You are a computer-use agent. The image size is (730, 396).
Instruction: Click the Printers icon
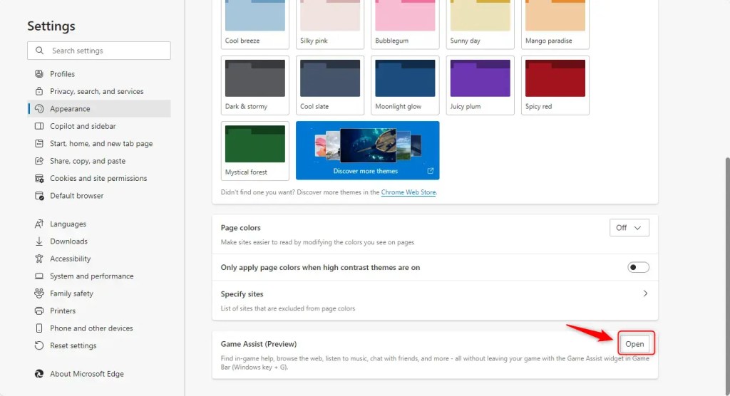click(39, 311)
